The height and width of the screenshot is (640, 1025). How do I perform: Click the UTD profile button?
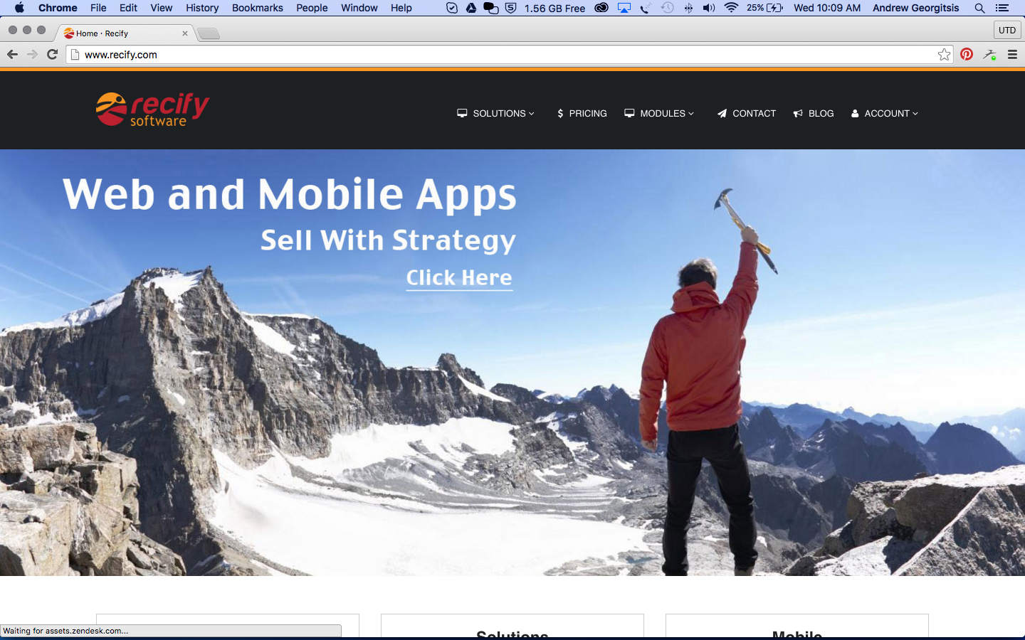1006,30
